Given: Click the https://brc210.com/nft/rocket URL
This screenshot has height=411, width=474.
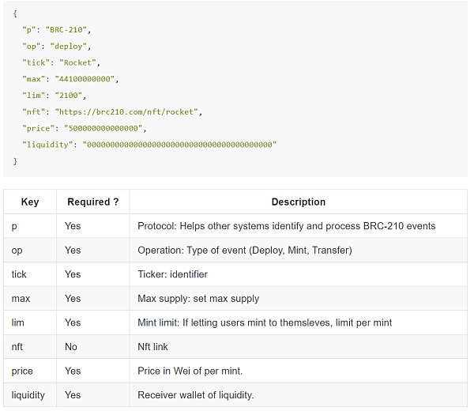Looking at the screenshot, I should coord(126,112).
